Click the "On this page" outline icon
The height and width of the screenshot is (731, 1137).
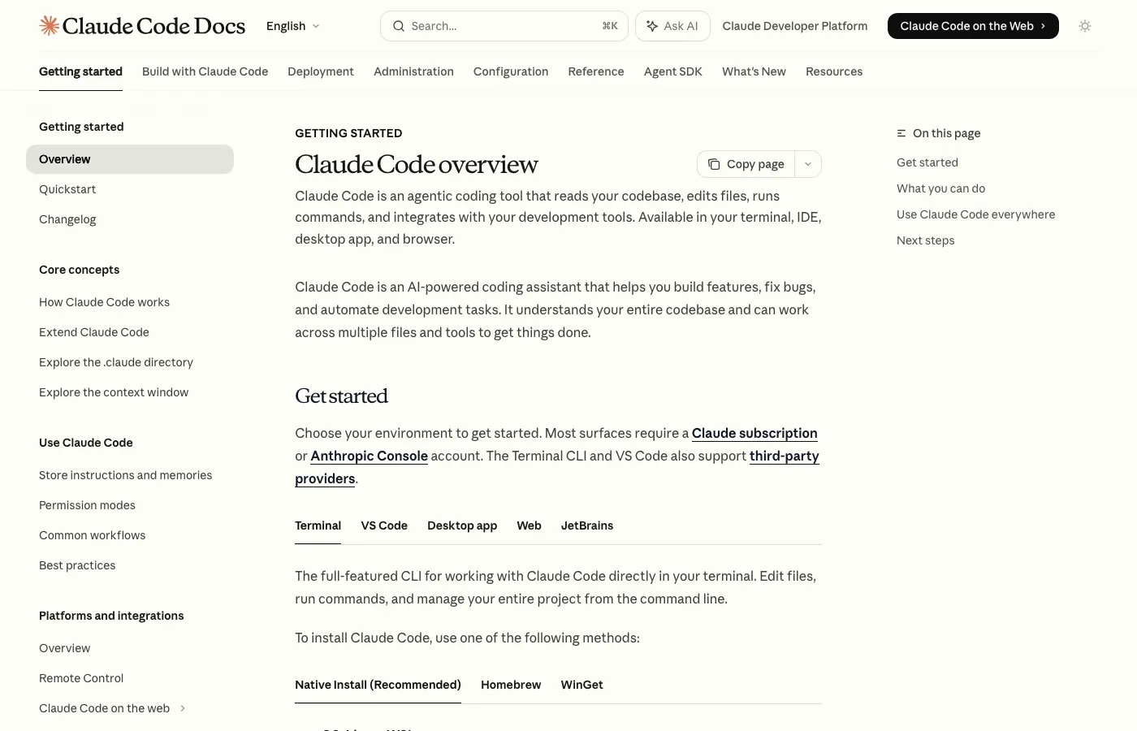[x=901, y=133]
